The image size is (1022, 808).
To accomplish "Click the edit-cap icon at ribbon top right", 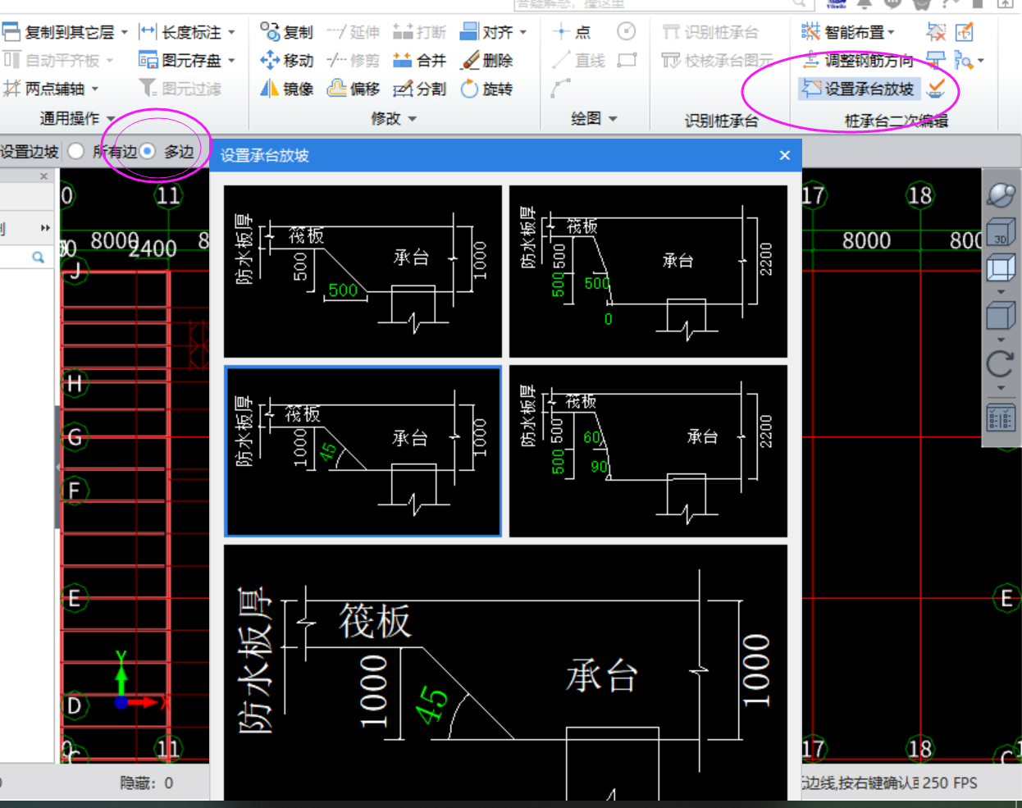I will (x=965, y=32).
